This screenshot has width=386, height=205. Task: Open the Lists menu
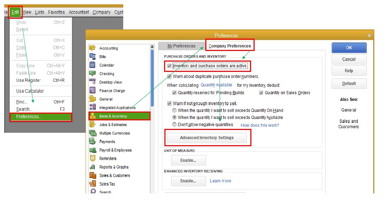(39, 12)
